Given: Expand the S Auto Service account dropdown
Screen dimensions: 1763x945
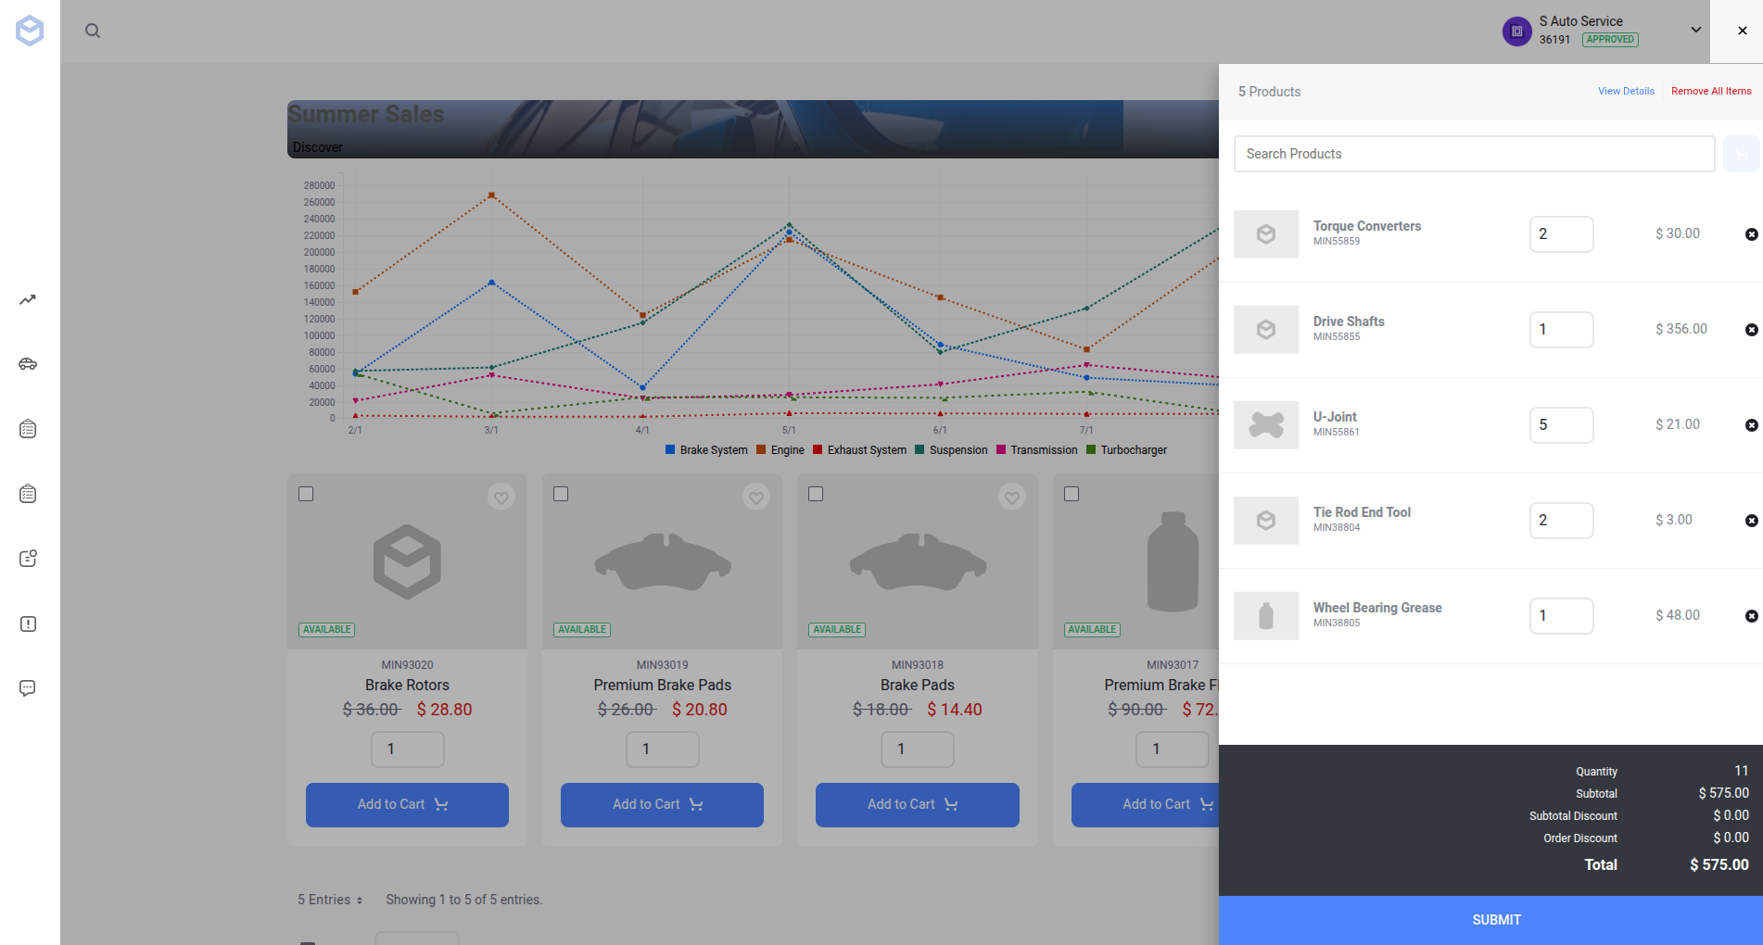Looking at the screenshot, I should point(1696,31).
